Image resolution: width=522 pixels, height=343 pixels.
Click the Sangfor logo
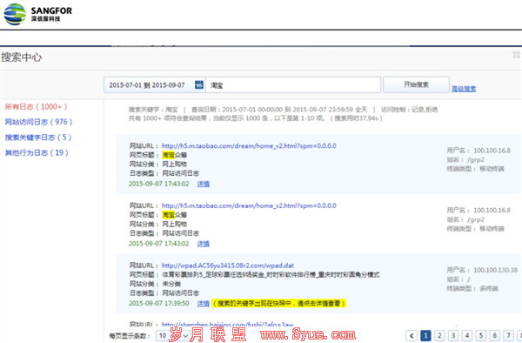click(37, 14)
